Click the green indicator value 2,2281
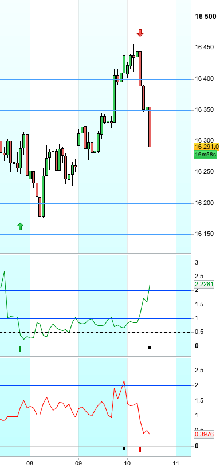Viewport: 220px width, 465px height. (204, 284)
